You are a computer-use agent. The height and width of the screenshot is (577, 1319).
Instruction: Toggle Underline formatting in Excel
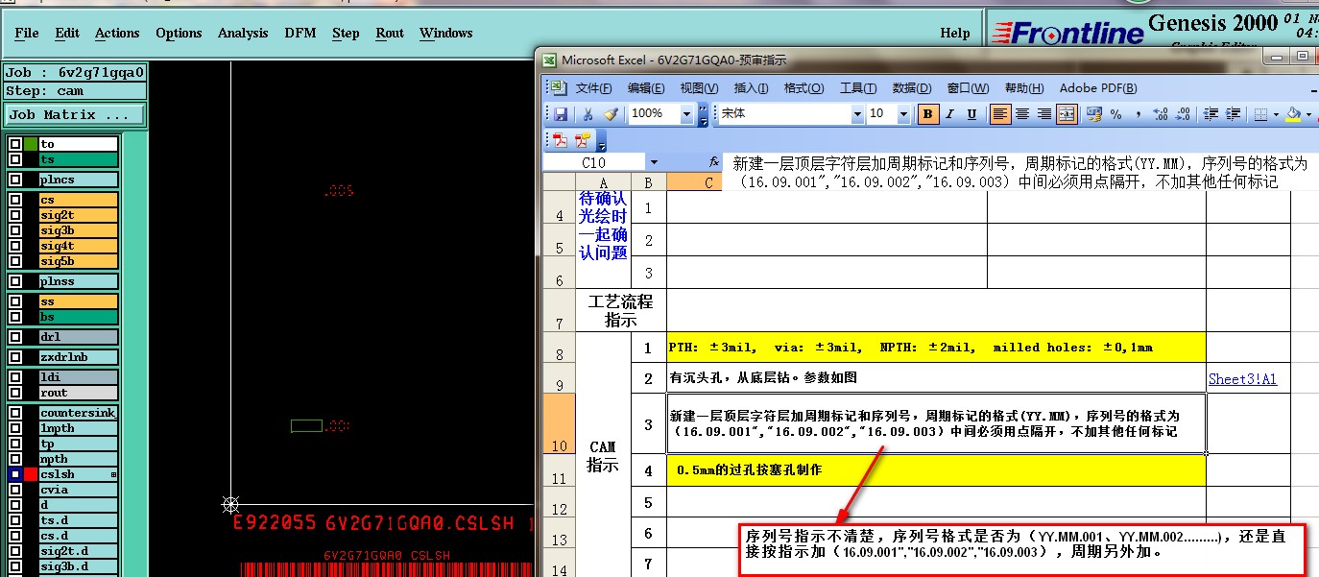pyautogui.click(x=971, y=113)
